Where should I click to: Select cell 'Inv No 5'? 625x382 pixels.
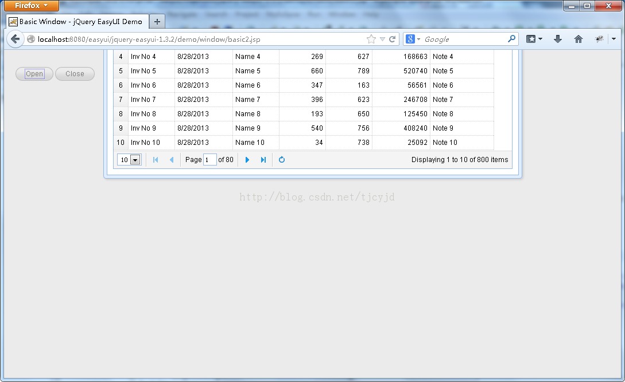click(152, 71)
